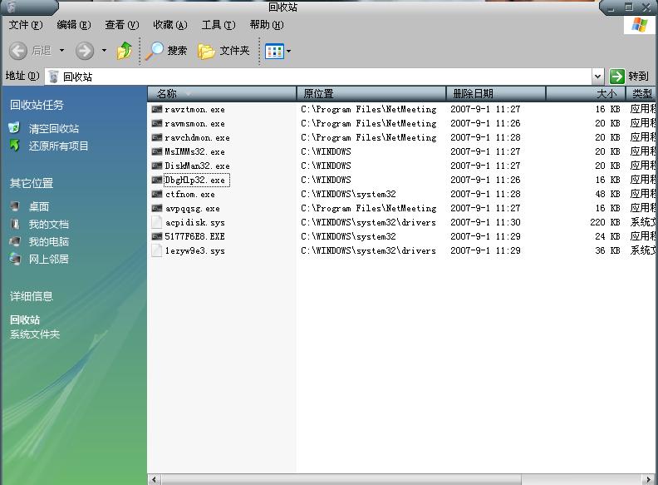Viewport: 658px width, 485px height.
Task: Select the acpidisk.sys file icon
Action: coord(157,222)
